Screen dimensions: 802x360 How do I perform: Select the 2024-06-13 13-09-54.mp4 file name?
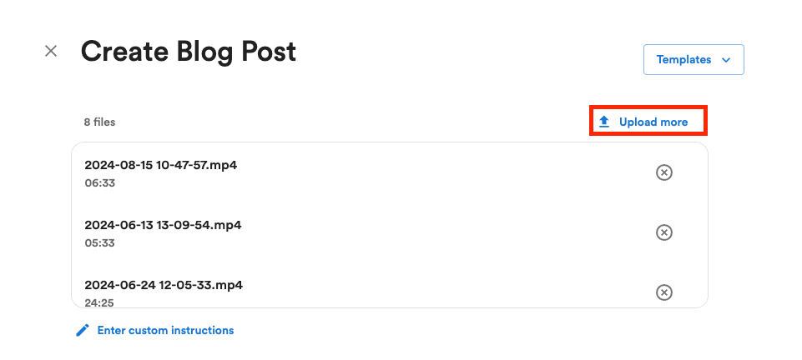[x=163, y=225]
